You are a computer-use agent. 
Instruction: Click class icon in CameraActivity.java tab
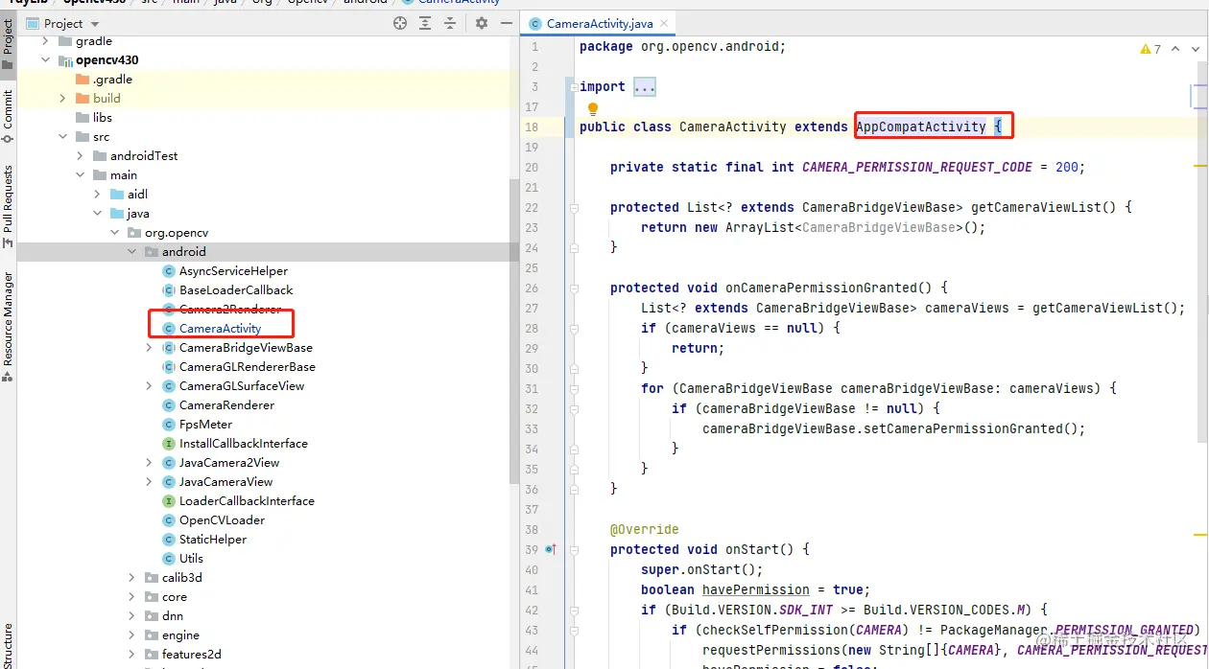pos(535,23)
